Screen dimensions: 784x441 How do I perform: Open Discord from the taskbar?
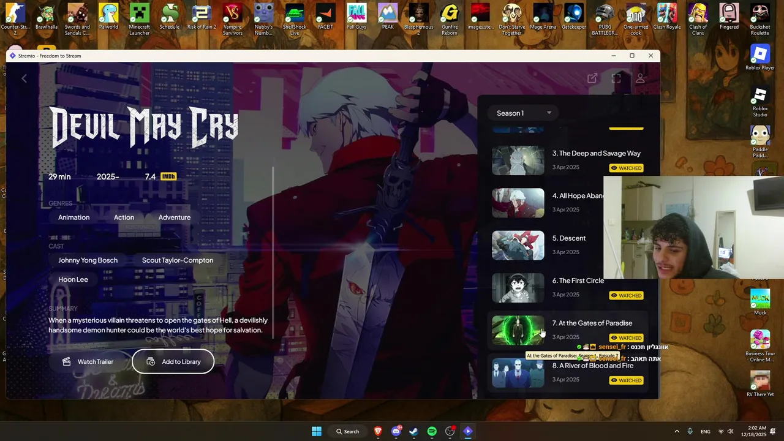tap(396, 431)
